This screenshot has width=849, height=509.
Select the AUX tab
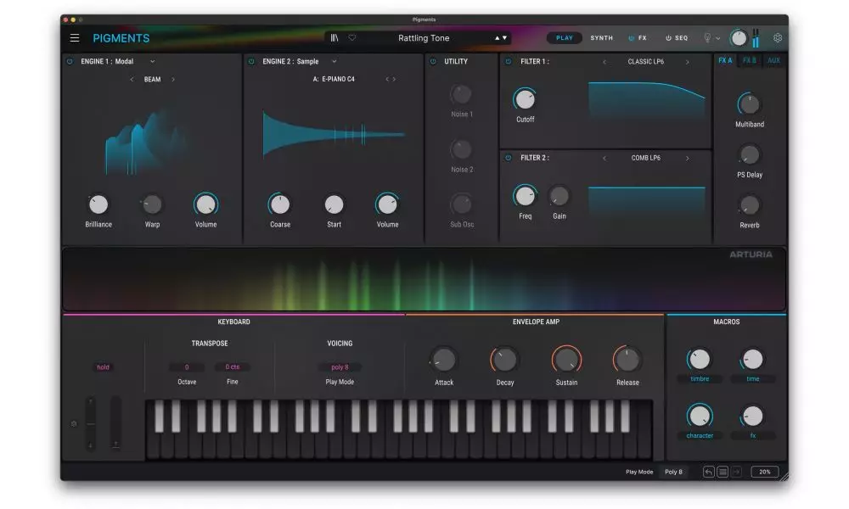click(773, 60)
